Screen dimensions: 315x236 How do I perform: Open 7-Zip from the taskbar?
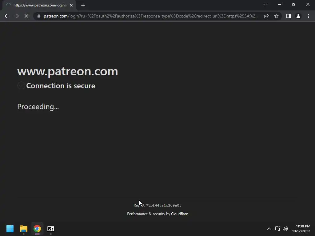pos(51,229)
